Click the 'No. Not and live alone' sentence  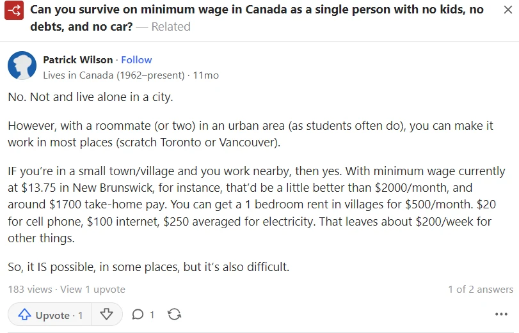point(90,97)
